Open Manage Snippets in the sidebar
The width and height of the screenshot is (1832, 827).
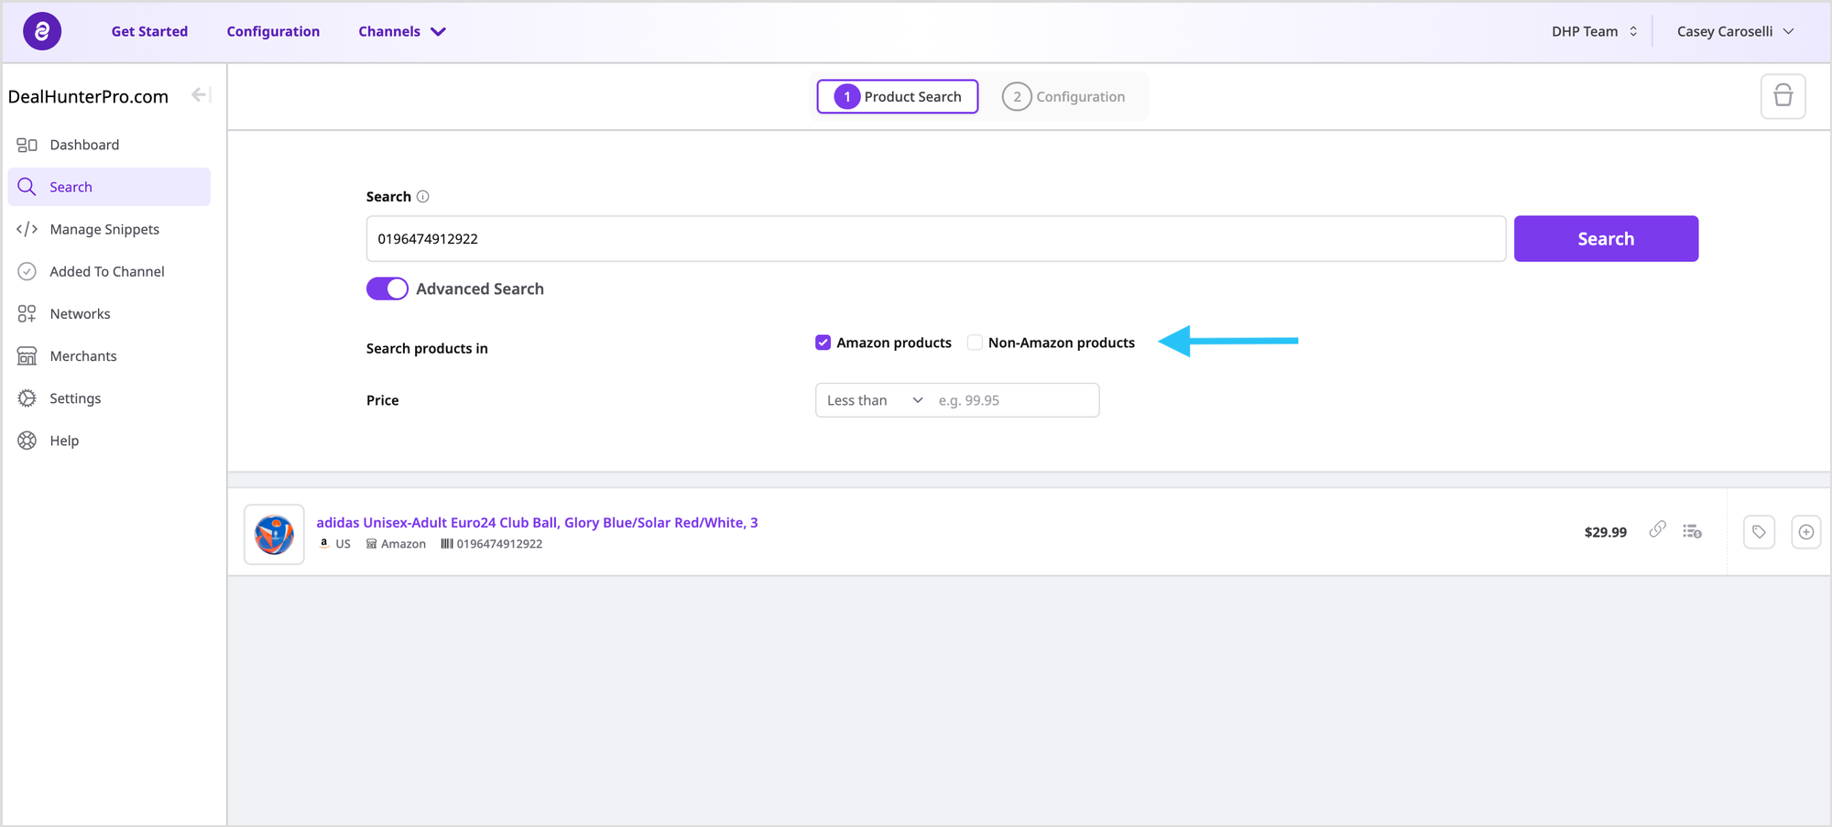pyautogui.click(x=109, y=229)
